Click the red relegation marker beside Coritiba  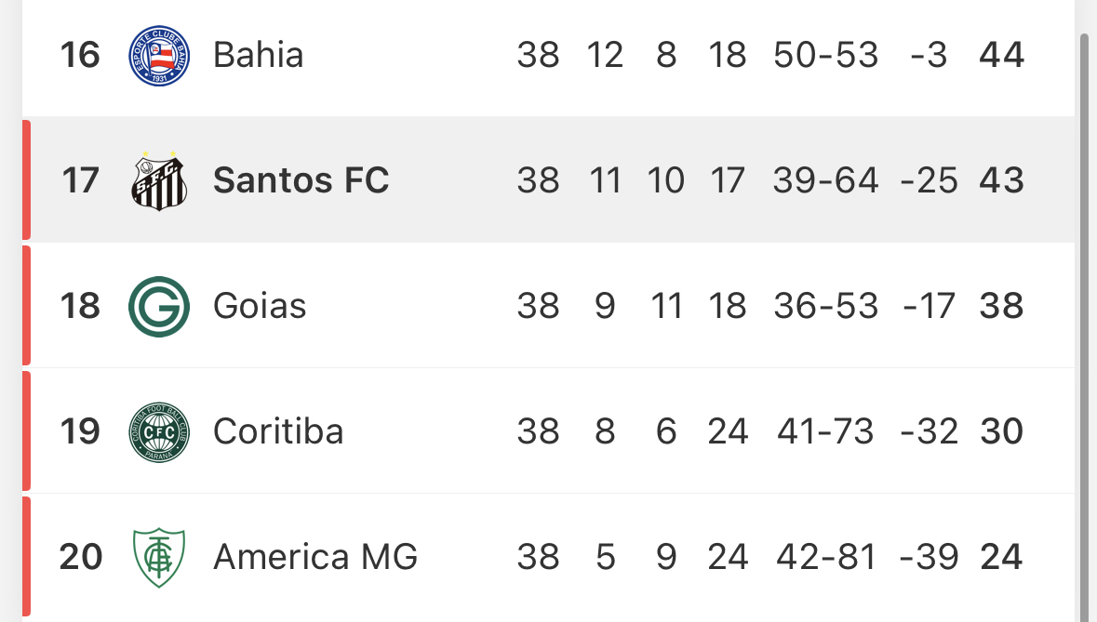(27, 431)
